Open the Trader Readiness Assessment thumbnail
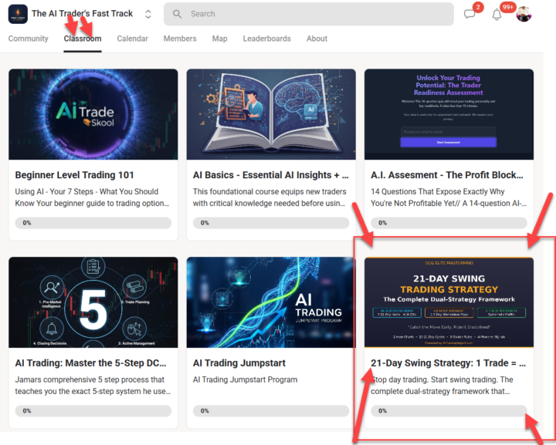This screenshot has height=445, width=556. click(449, 114)
